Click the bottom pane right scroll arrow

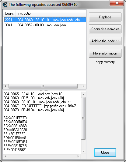[x=78, y=156]
